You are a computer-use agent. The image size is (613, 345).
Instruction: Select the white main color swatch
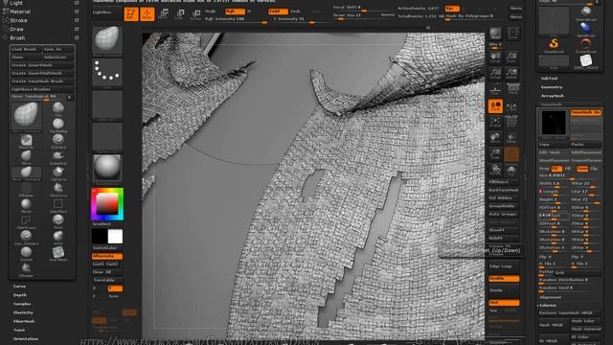[115, 237]
